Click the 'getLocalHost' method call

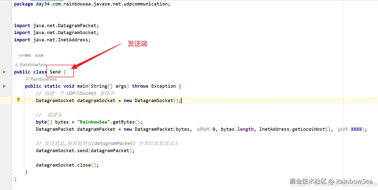(x=309, y=129)
